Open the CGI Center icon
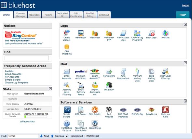This screenshot has height=139, width=192. pyautogui.click(x=81, y=110)
